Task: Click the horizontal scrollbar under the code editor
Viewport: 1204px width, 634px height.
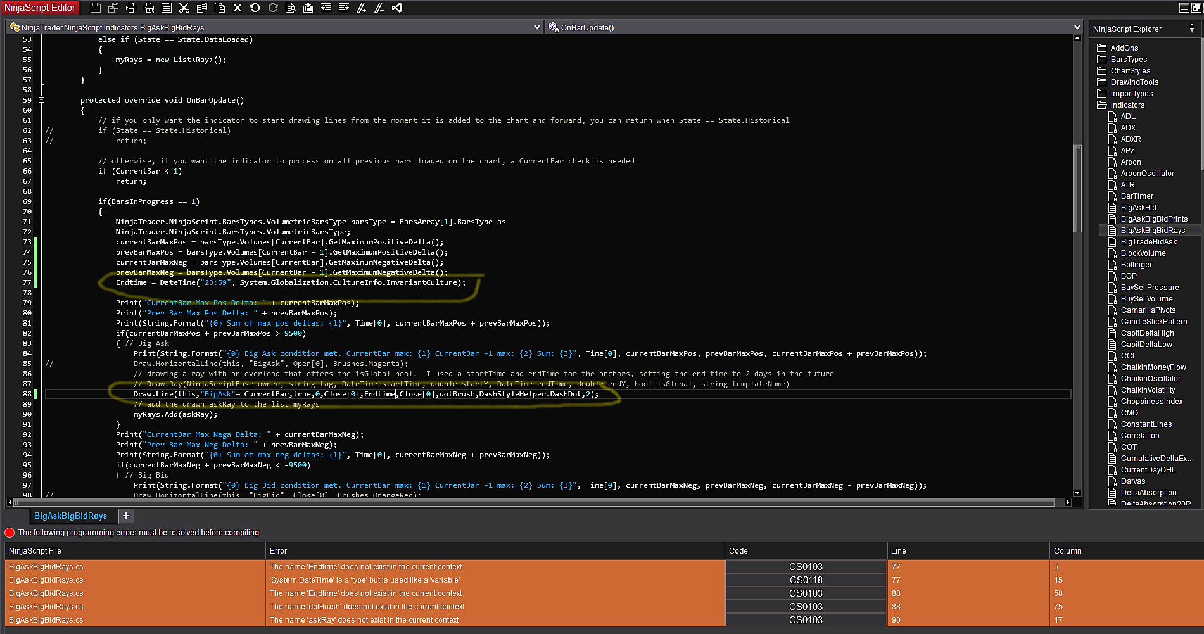Action: [x=532, y=502]
